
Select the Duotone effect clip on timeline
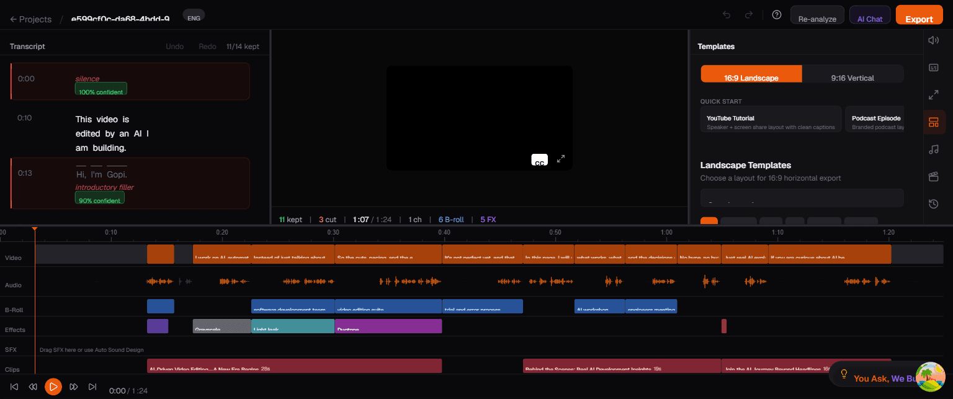pos(388,326)
